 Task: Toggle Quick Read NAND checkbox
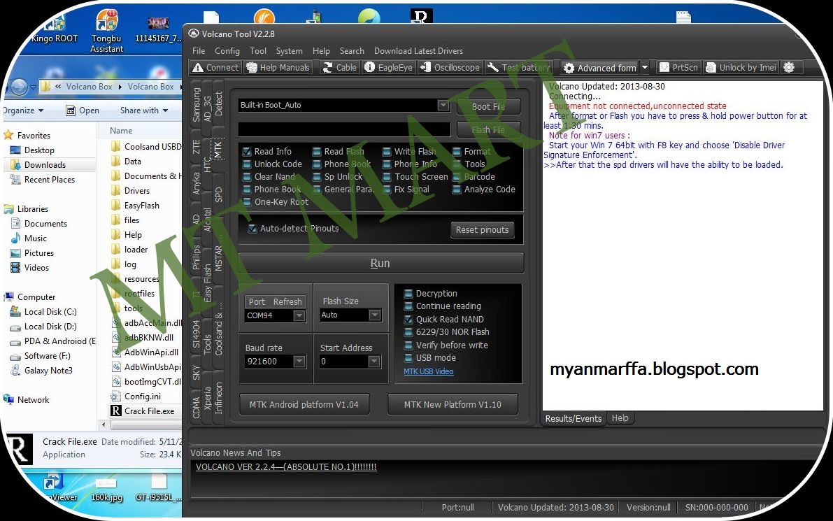tap(408, 319)
